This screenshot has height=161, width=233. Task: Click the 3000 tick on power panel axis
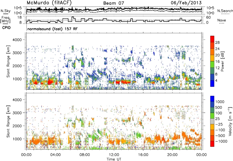click(17, 53)
